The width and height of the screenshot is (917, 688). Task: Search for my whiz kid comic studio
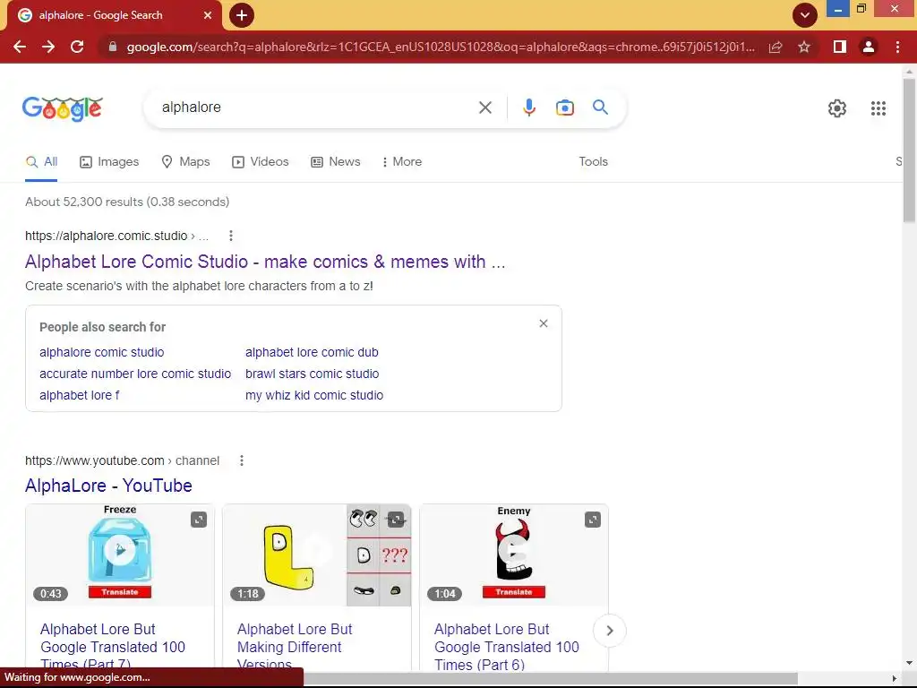[314, 395]
